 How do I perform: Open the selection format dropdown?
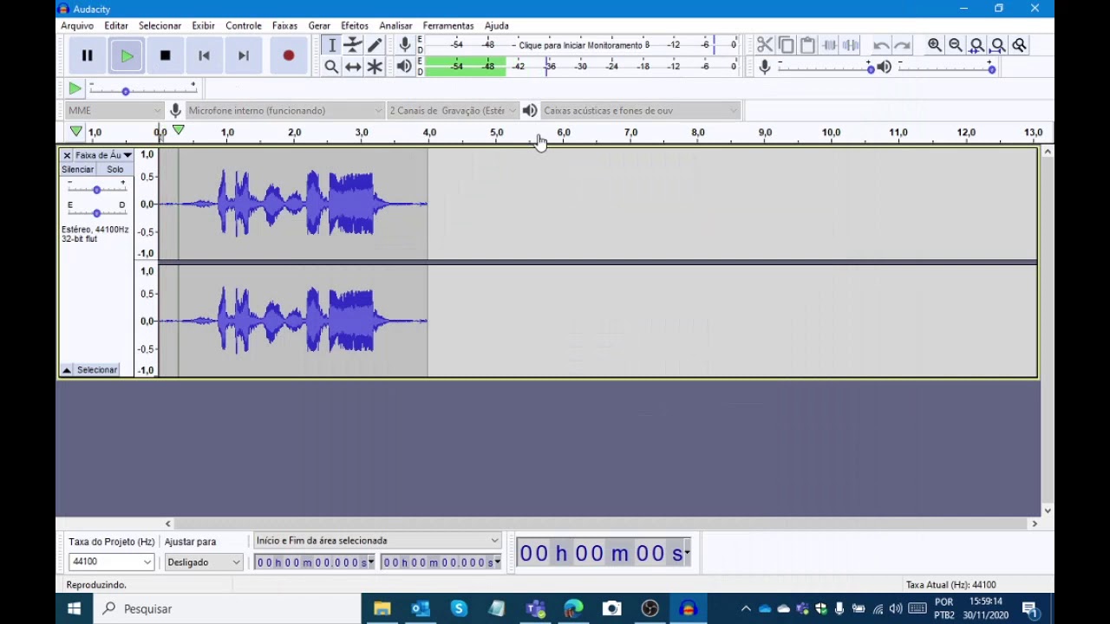pos(377,541)
